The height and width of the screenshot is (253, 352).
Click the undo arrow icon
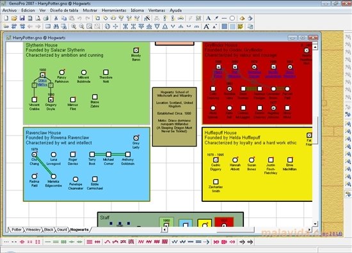(79, 18)
